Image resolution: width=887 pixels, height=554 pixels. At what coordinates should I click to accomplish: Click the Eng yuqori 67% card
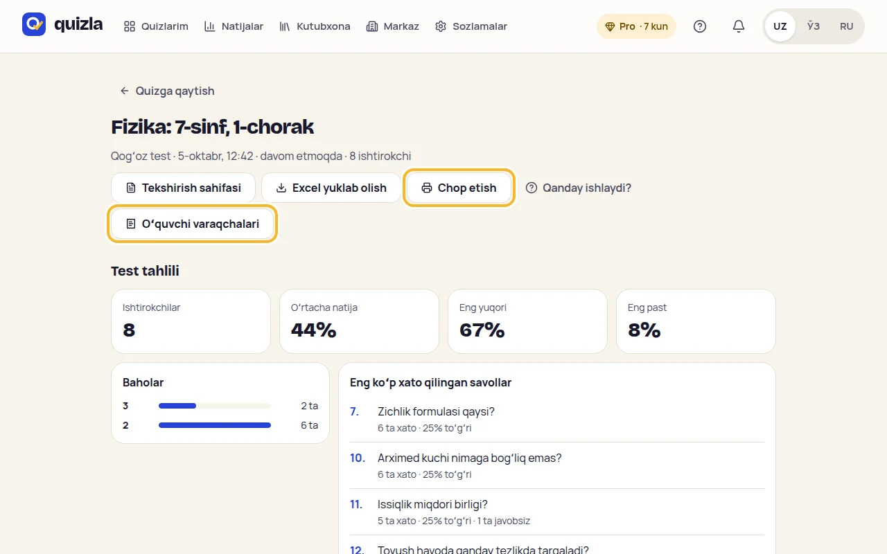(x=527, y=321)
